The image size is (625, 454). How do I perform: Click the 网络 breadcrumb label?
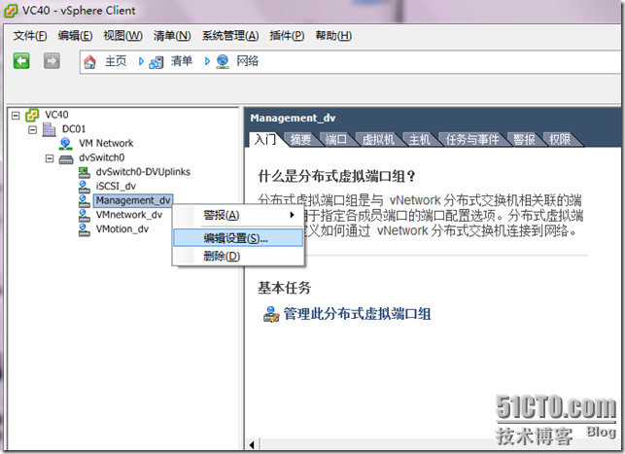(x=248, y=61)
